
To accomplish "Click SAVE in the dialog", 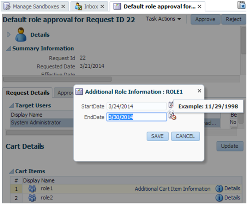I will tap(157, 136).
